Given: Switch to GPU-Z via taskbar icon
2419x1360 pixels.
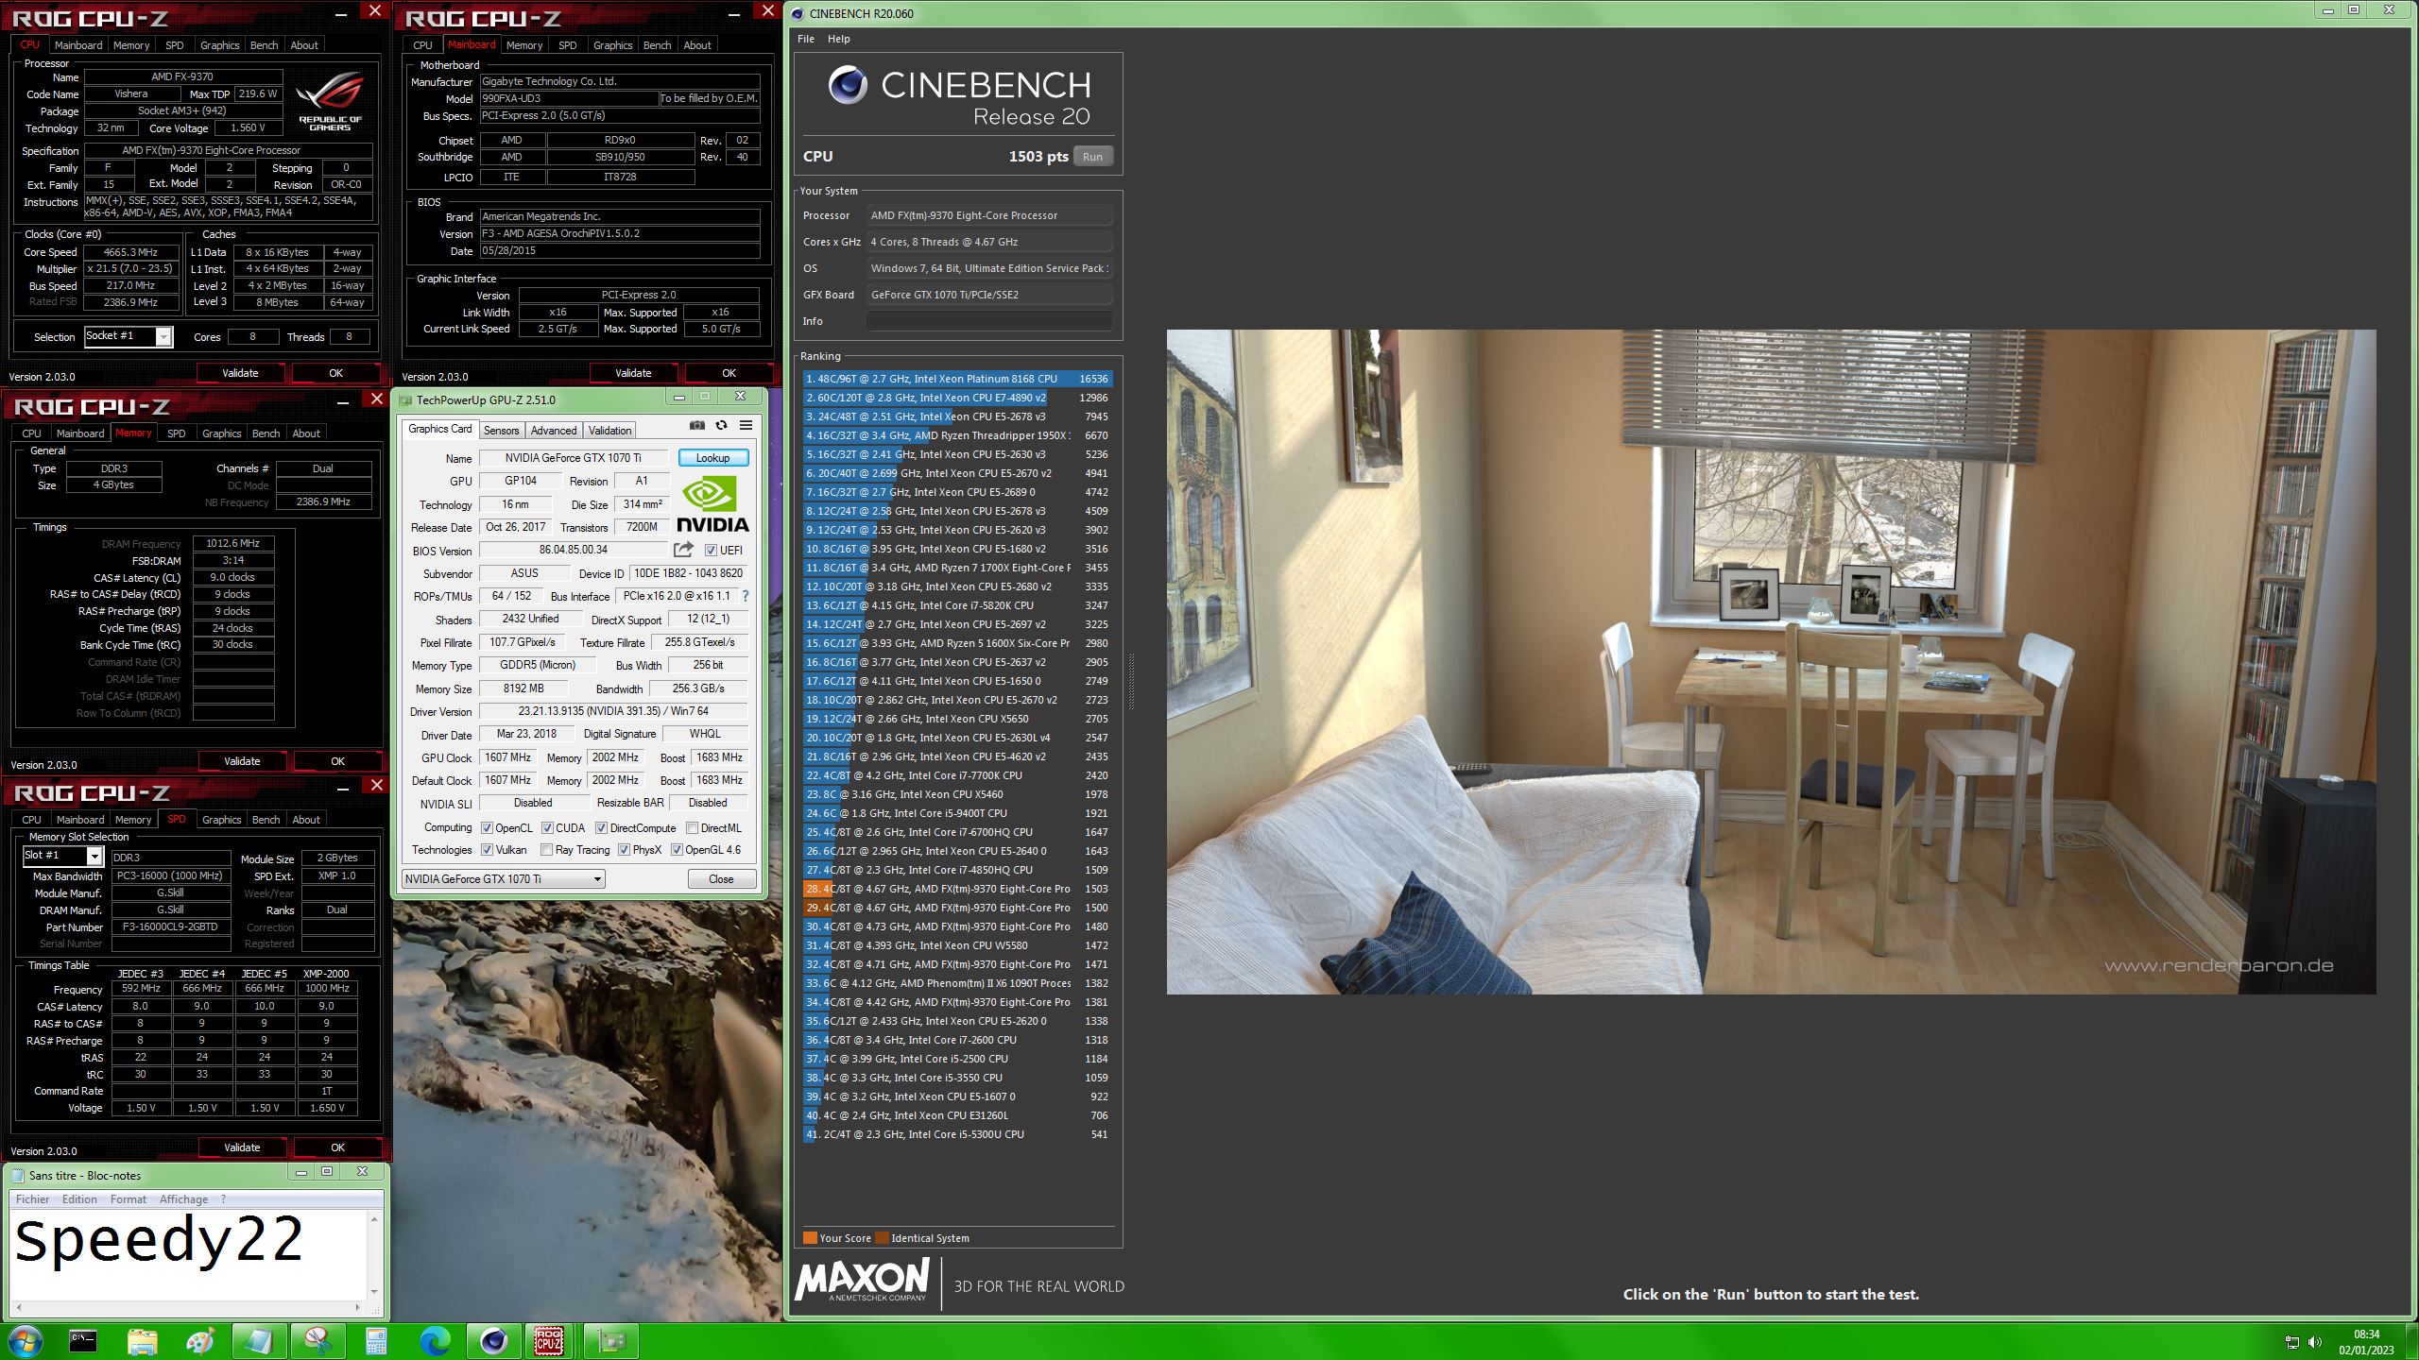Looking at the screenshot, I should click(610, 1341).
